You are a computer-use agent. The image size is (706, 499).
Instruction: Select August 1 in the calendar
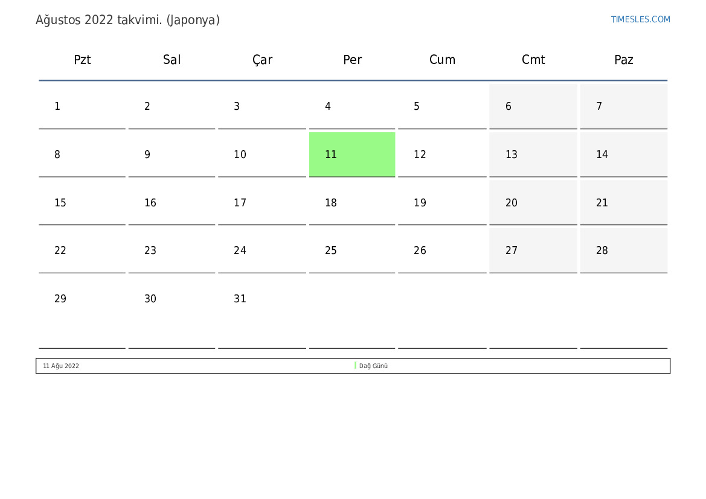(82, 106)
